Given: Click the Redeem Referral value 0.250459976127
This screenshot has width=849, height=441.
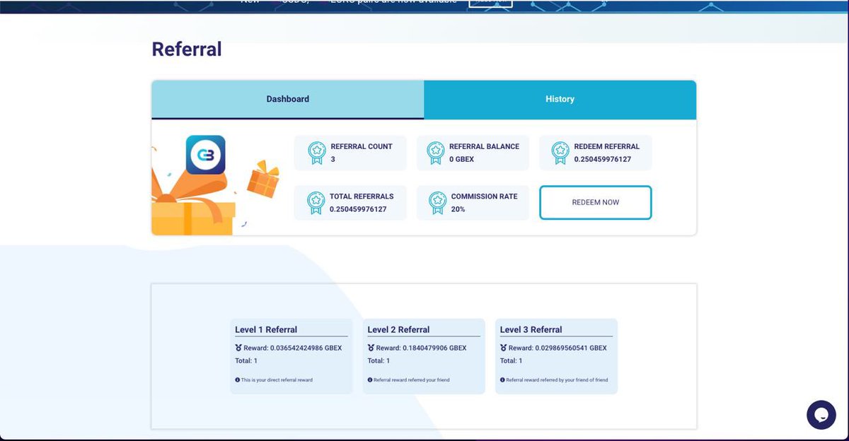Looking at the screenshot, I should click(x=602, y=159).
